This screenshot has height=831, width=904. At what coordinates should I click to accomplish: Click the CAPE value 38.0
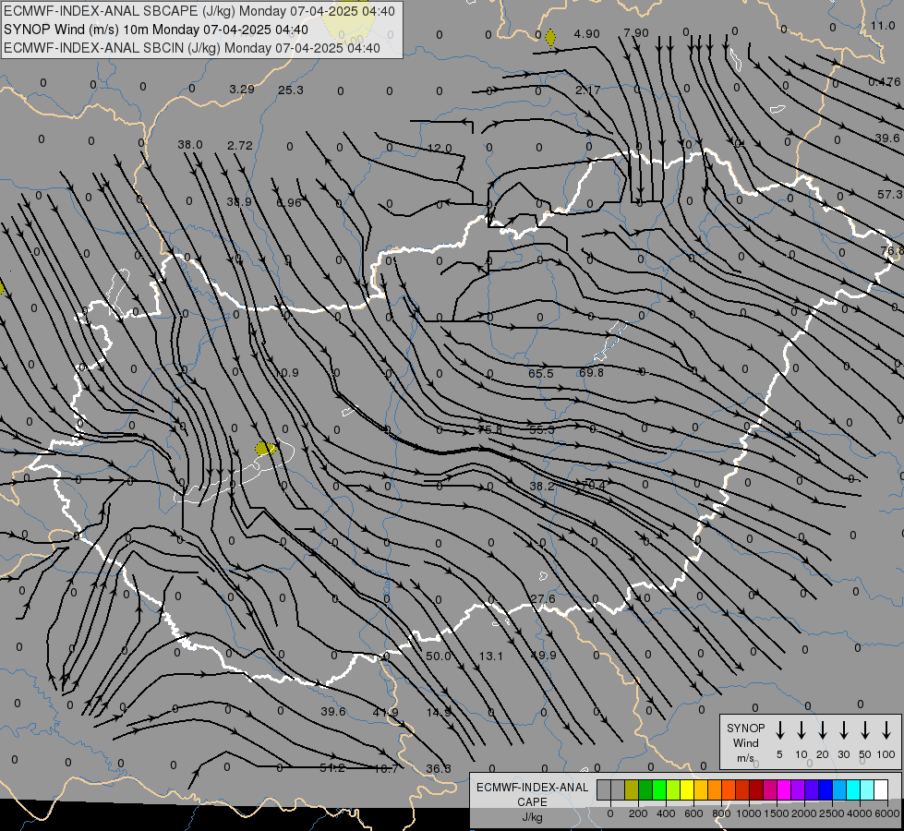[190, 145]
